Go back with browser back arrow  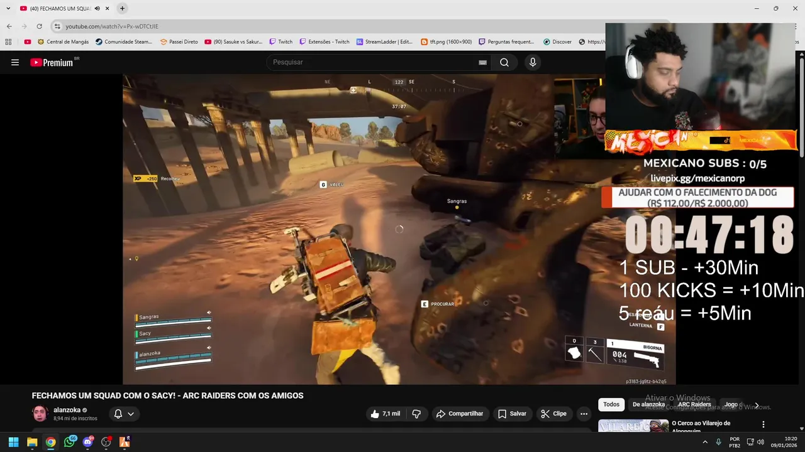pyautogui.click(x=9, y=26)
